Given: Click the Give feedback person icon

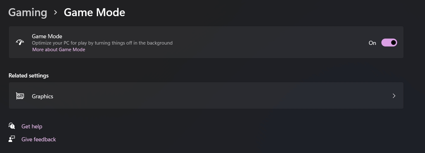Looking at the screenshot, I should (x=12, y=139).
